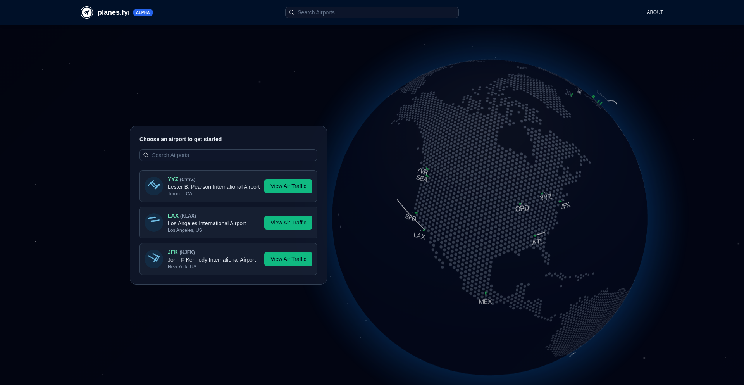Select the ATL marker on the globe
Screen dimensions: 744x385
click(x=537, y=242)
